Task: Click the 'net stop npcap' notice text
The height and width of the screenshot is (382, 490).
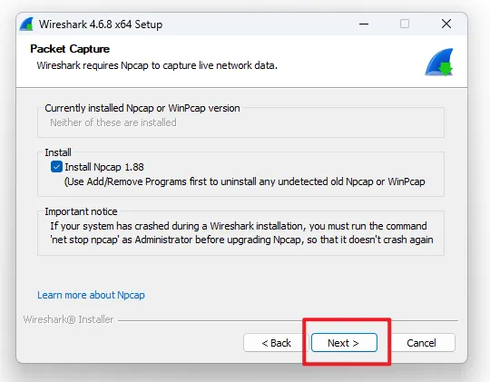Action: pyautogui.click(x=241, y=233)
